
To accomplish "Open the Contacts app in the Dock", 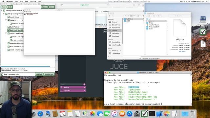I will 55,114.
